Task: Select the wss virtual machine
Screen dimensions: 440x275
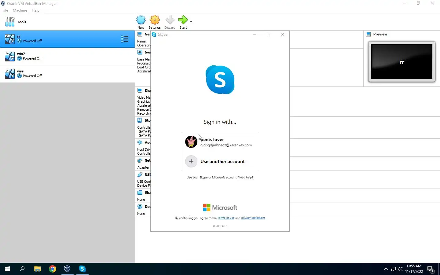Action: coord(67,74)
